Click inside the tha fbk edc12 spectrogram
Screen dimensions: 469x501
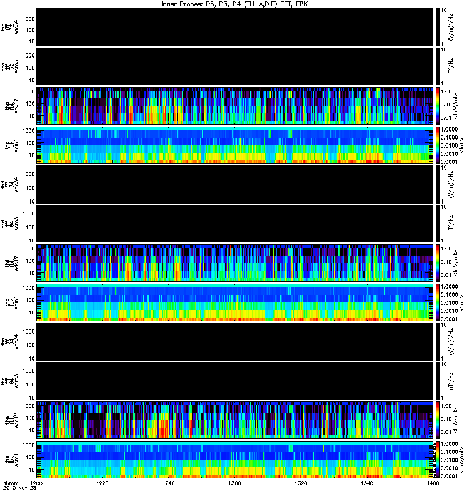point(235,106)
